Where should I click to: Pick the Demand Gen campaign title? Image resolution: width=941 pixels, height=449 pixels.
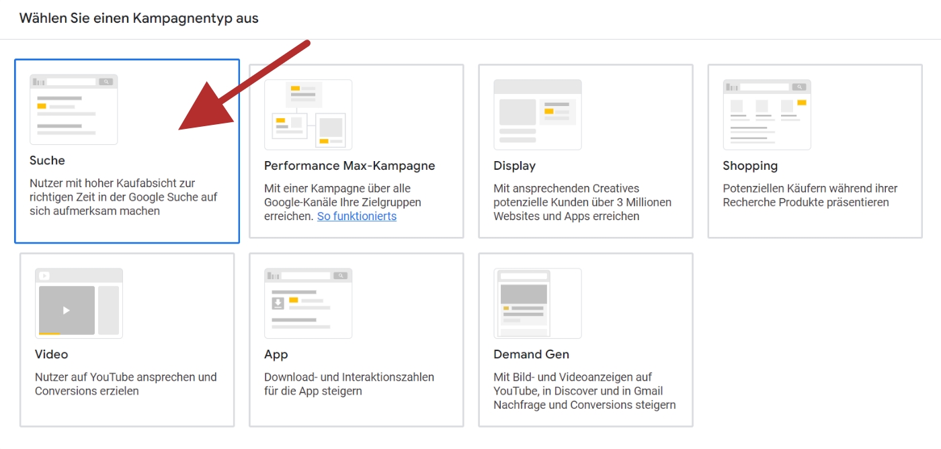click(x=531, y=354)
